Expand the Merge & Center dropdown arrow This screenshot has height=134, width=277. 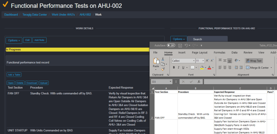(271, 68)
